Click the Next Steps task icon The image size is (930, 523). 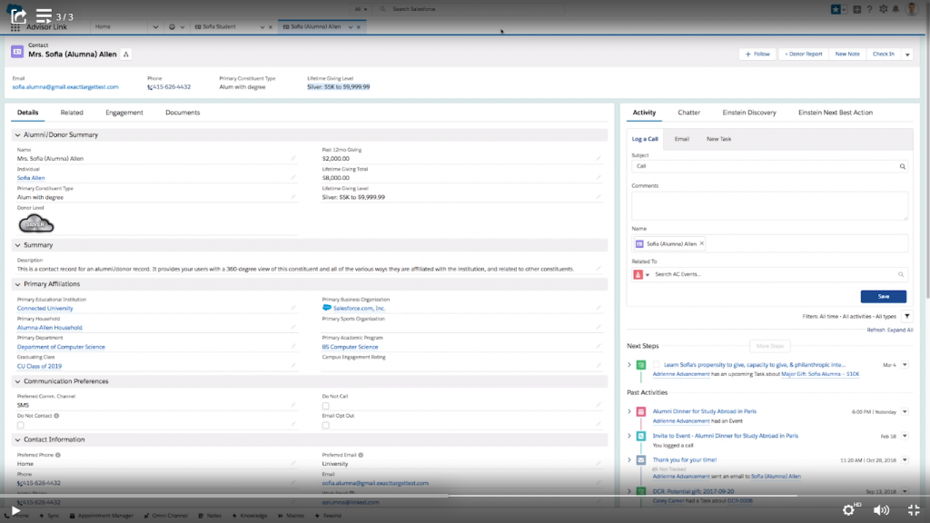coord(641,365)
